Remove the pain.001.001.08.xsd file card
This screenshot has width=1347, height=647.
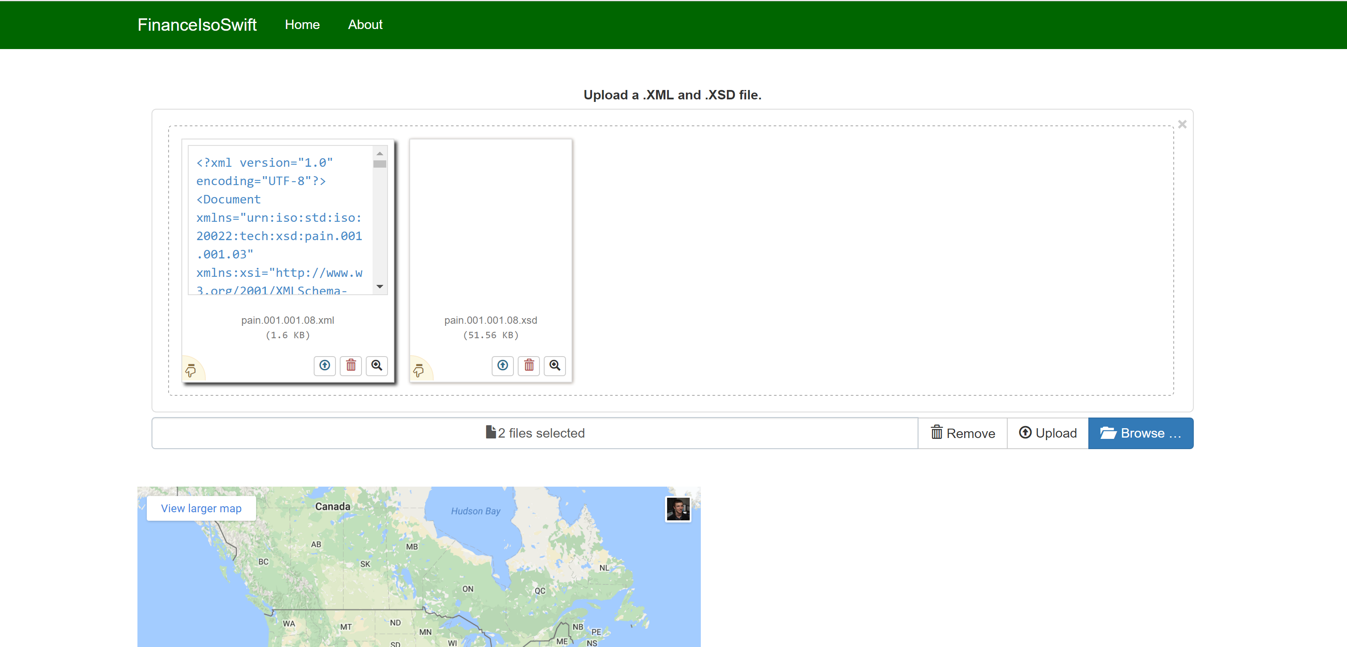pos(529,366)
